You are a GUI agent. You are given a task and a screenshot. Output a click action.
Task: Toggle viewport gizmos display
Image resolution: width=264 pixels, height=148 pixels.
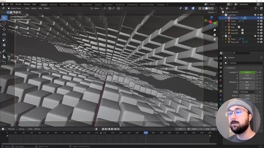pyautogui.click(x=186, y=8)
